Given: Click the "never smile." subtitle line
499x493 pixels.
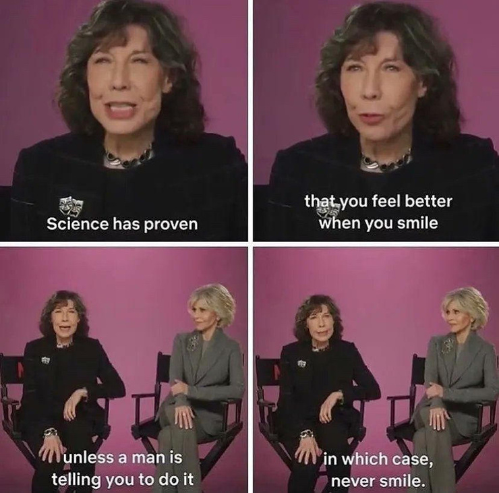Looking at the screenshot, I should point(378,481).
